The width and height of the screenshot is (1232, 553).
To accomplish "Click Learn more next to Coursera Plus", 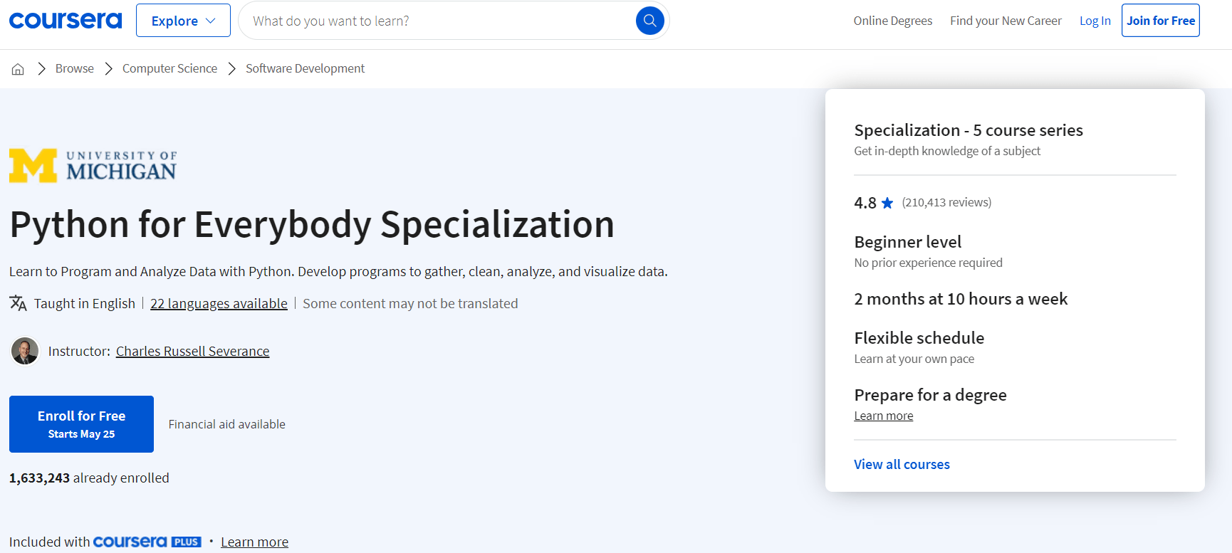I will pyautogui.click(x=254, y=542).
